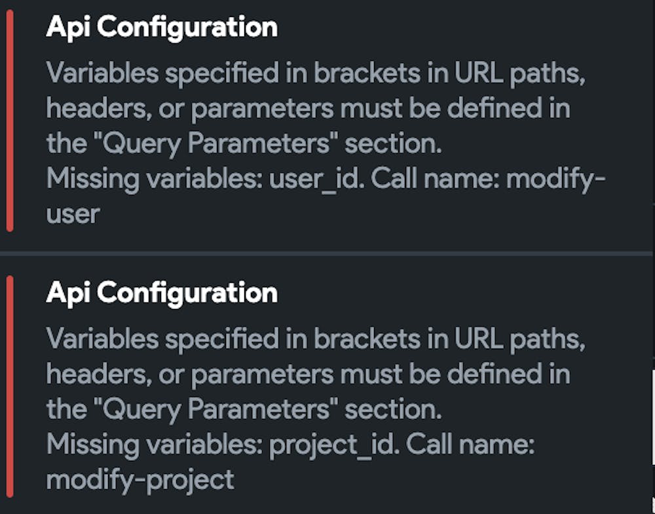
Task: Click the first "Api Configuration" error heading
Action: [x=162, y=28]
